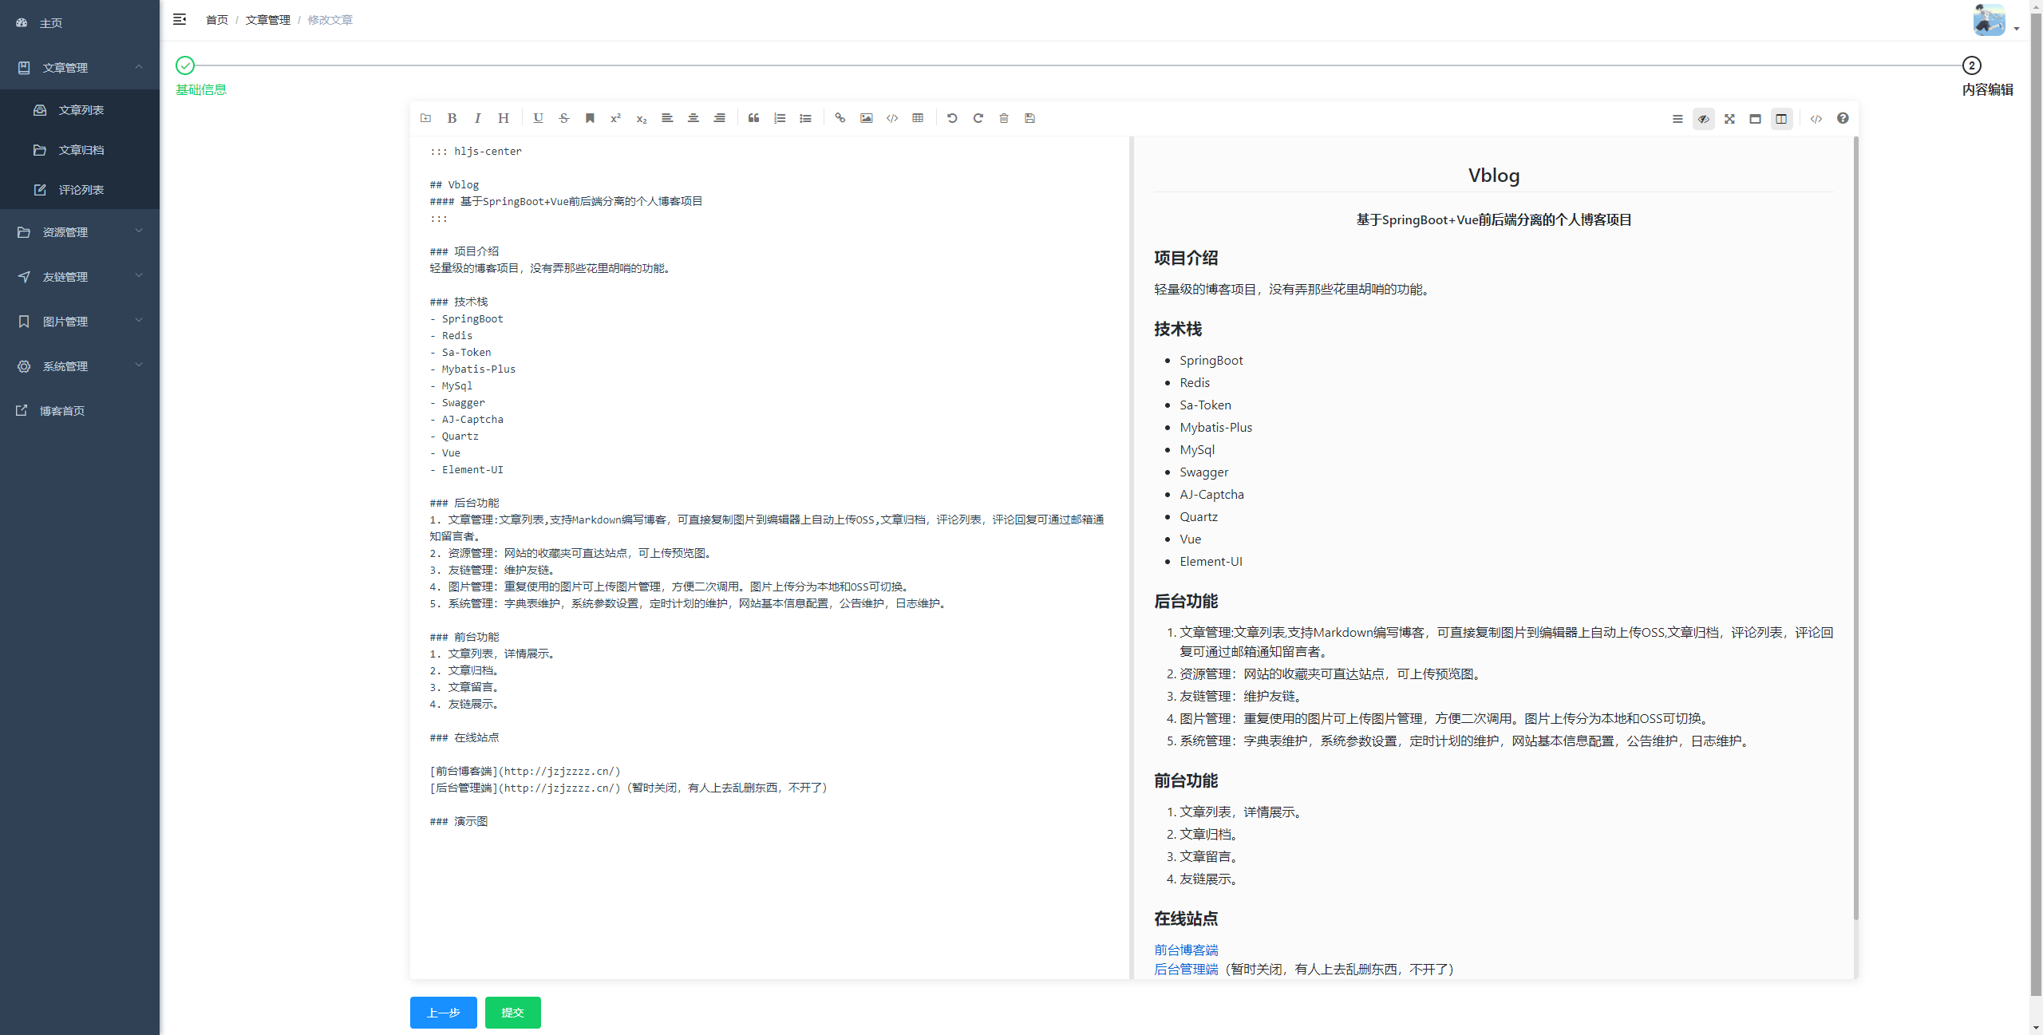
Task: Click the 上一步 button
Action: 444,1013
